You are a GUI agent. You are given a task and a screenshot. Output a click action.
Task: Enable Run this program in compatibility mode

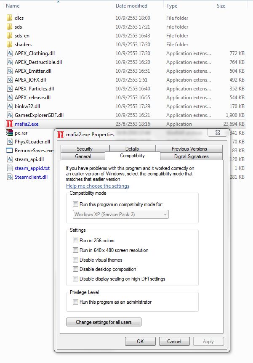point(75,204)
